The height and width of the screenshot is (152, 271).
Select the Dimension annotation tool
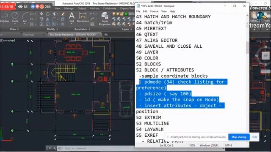(x=83, y=17)
